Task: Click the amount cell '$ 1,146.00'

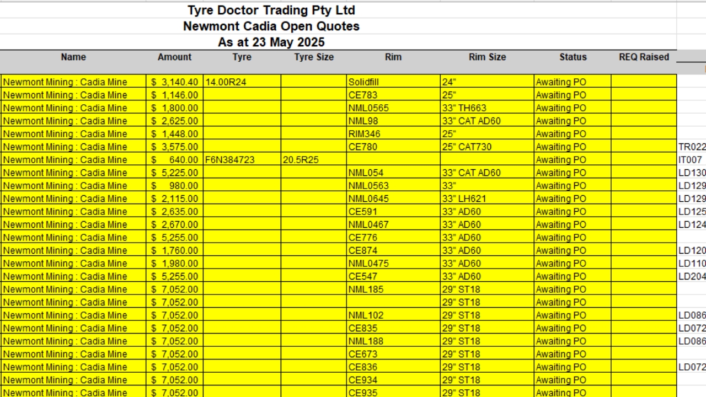Action: pos(175,95)
